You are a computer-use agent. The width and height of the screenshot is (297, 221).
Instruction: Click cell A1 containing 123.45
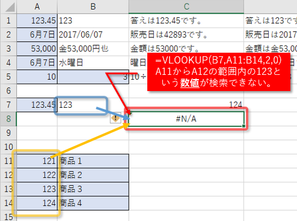pos(37,21)
